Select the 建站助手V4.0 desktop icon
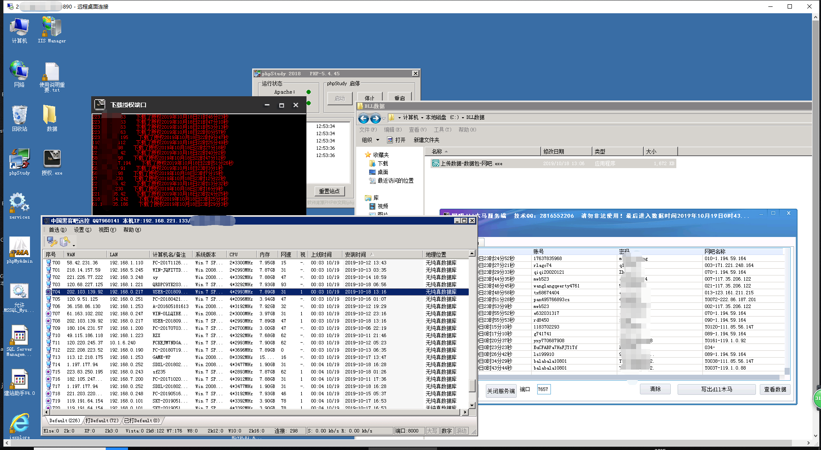This screenshot has width=821, height=450. coord(19,383)
